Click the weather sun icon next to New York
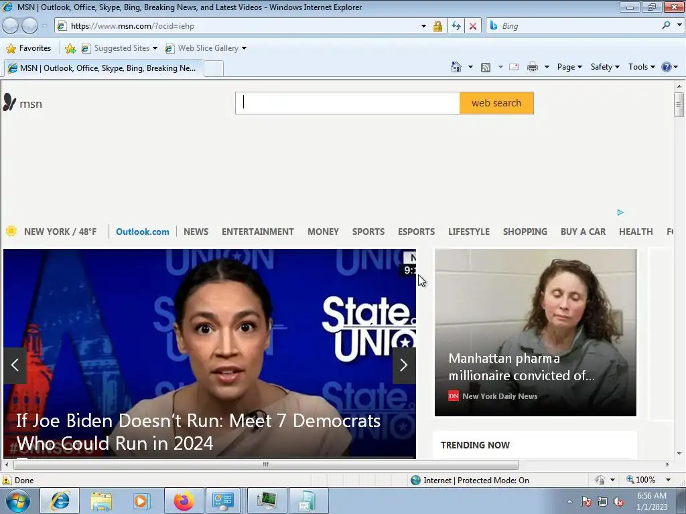The width and height of the screenshot is (686, 514). pyautogui.click(x=11, y=231)
